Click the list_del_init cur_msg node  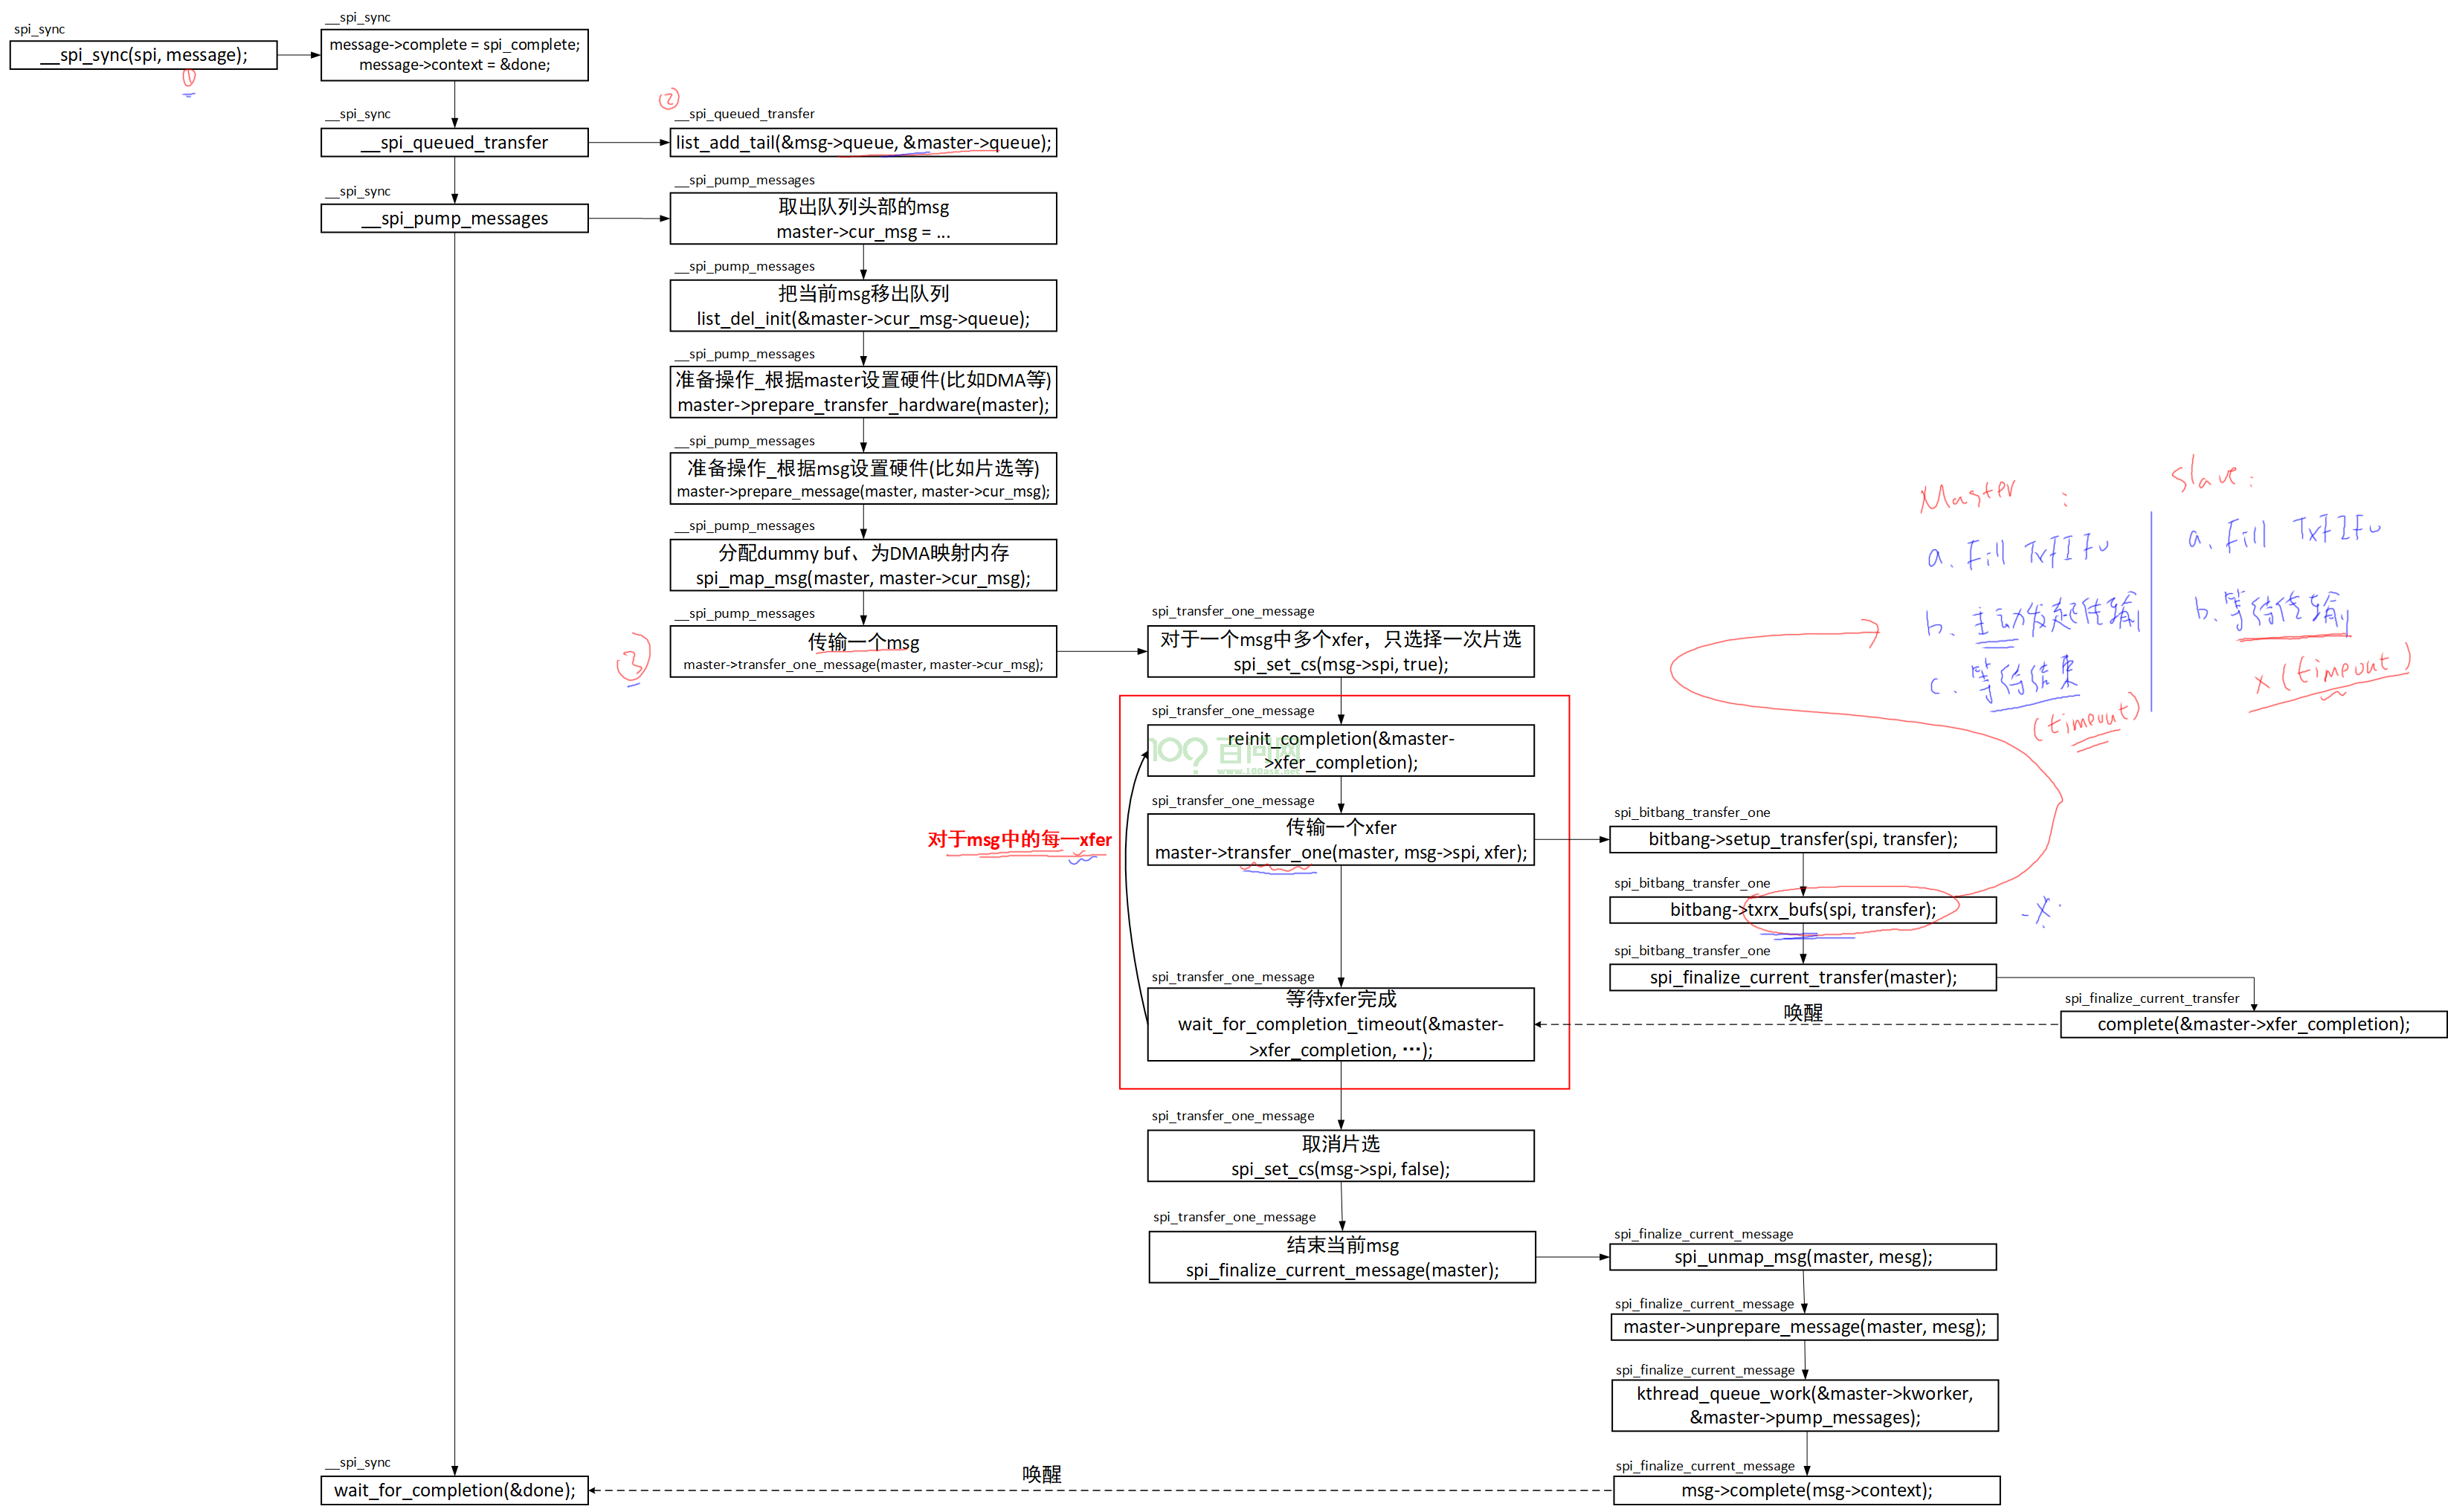pos(863,306)
